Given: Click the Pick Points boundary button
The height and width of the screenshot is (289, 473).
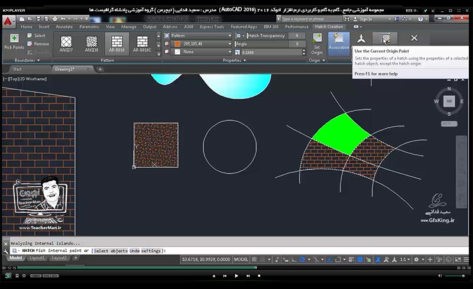Looking at the screenshot, I should (14, 42).
